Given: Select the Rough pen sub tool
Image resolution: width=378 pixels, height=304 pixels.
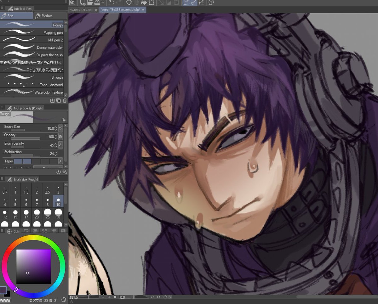Looking at the screenshot, I should pyautogui.click(x=32, y=25).
